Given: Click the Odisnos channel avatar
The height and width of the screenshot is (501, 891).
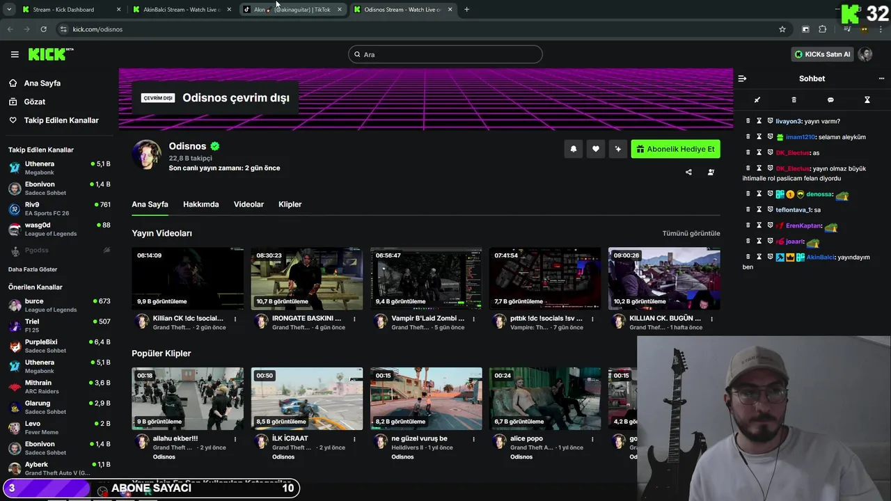Looking at the screenshot, I should click(147, 154).
